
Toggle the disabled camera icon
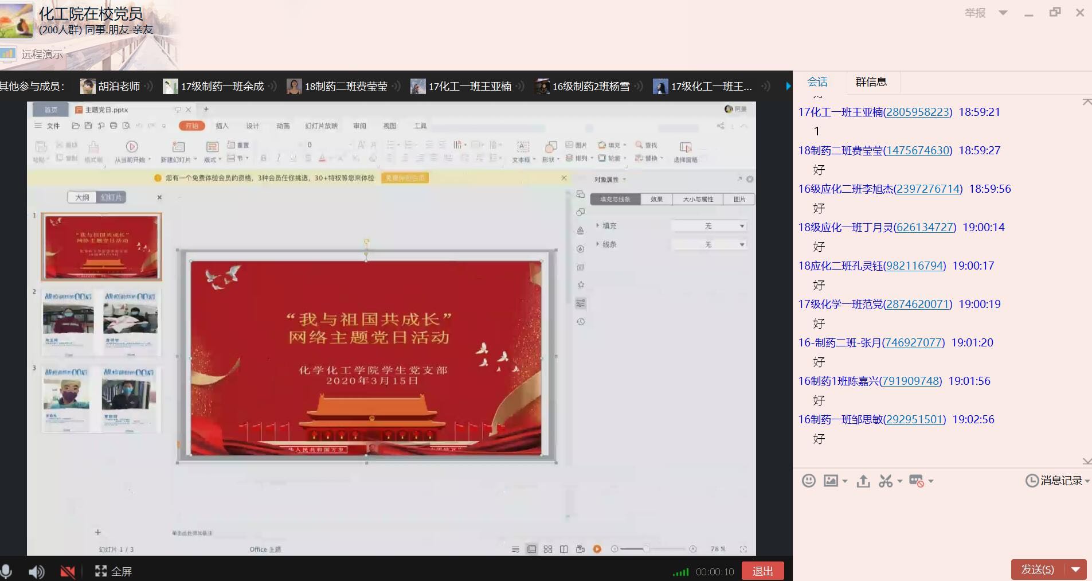68,571
